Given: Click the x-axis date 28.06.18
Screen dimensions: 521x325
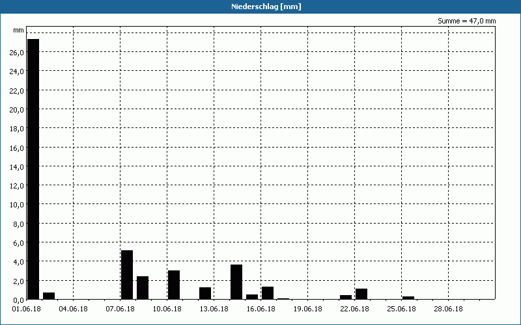Looking at the screenshot, I should pyautogui.click(x=448, y=309).
